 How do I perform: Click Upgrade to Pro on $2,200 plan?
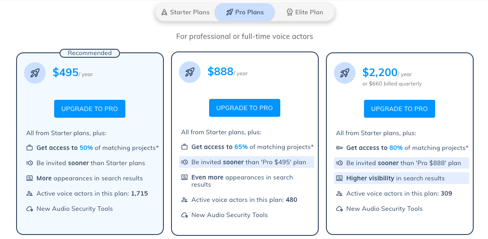pyautogui.click(x=399, y=109)
